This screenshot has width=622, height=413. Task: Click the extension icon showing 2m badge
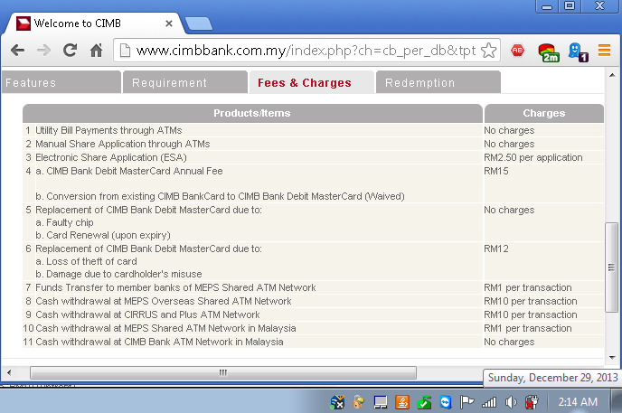coord(548,52)
